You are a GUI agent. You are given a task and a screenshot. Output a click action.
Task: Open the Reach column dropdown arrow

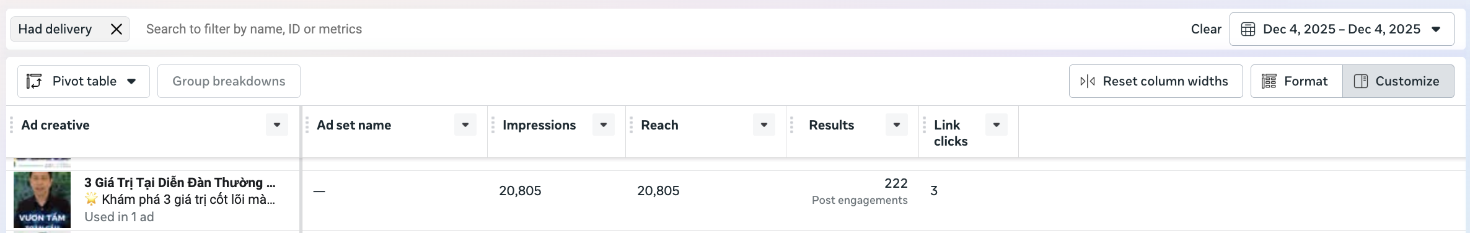764,125
